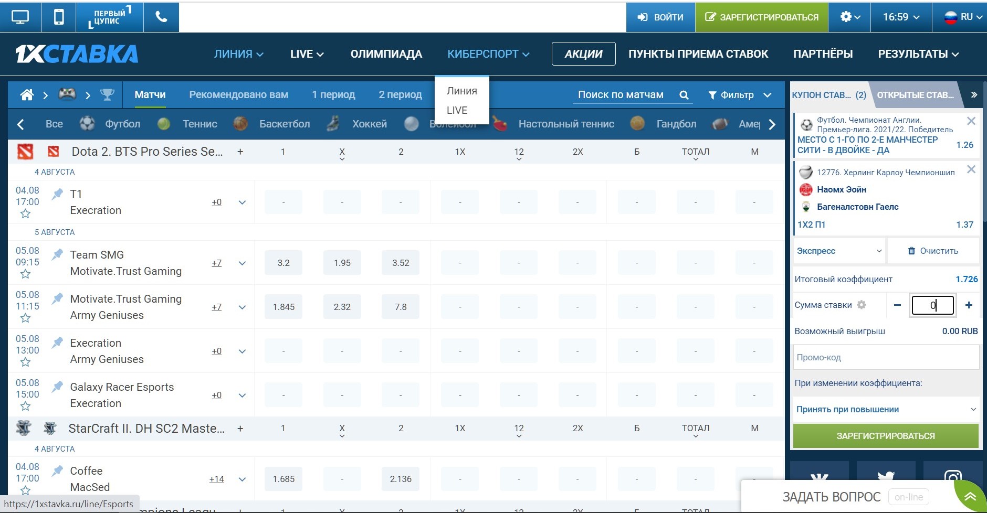Collapse the coupon panel double arrow
This screenshot has width=987, height=513.
974,95
